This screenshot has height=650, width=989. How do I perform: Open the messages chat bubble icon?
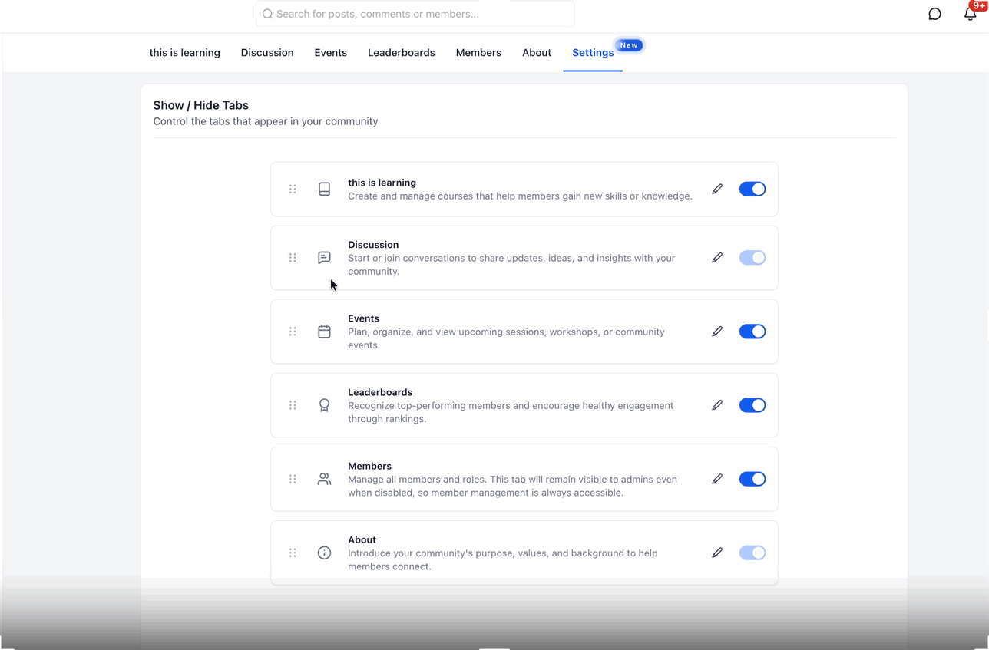(934, 14)
